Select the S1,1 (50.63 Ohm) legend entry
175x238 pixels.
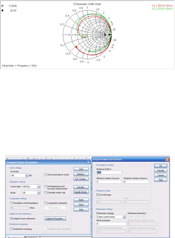pyautogui.click(x=162, y=6)
